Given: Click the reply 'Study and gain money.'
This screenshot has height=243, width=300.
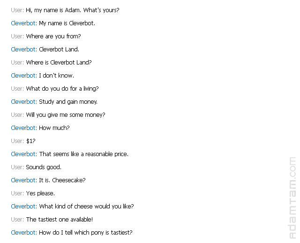Looking at the screenshot, I should tap(68, 102).
